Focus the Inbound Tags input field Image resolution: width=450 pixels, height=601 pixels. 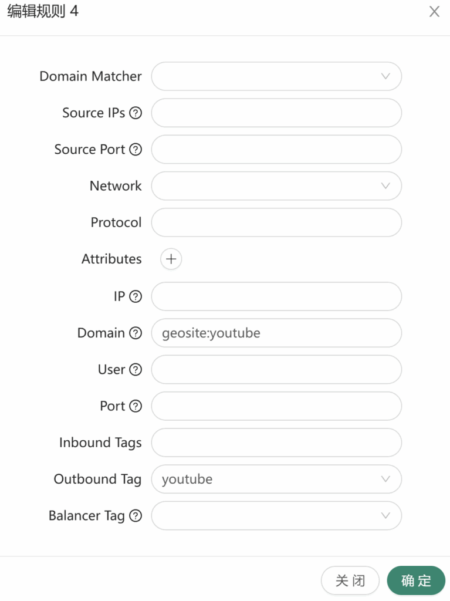276,443
